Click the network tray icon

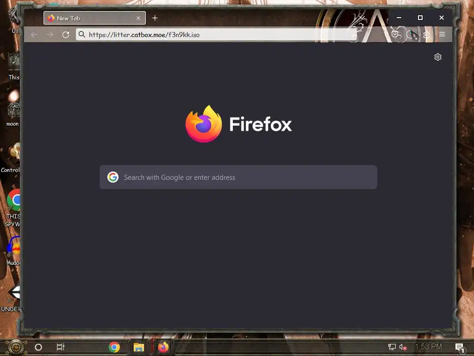(x=392, y=347)
